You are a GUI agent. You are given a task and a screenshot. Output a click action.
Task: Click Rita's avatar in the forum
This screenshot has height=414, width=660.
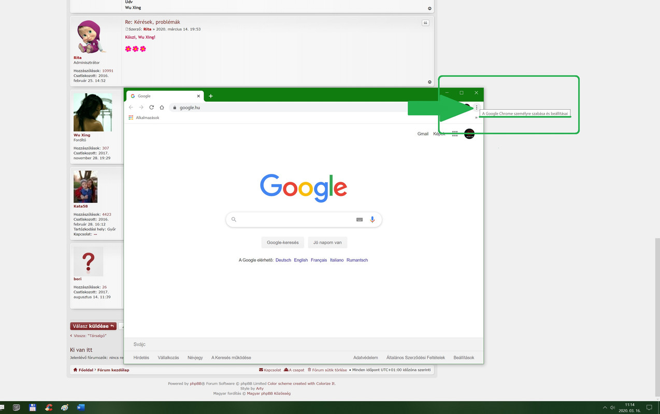point(91,37)
